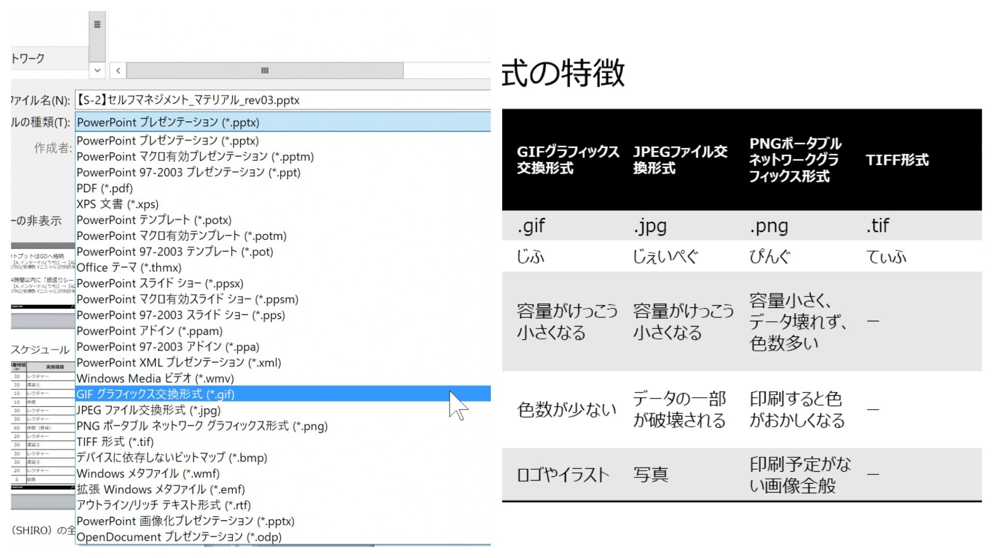
Task: Choose PDF (*.pdf) file type
Action: point(283,188)
